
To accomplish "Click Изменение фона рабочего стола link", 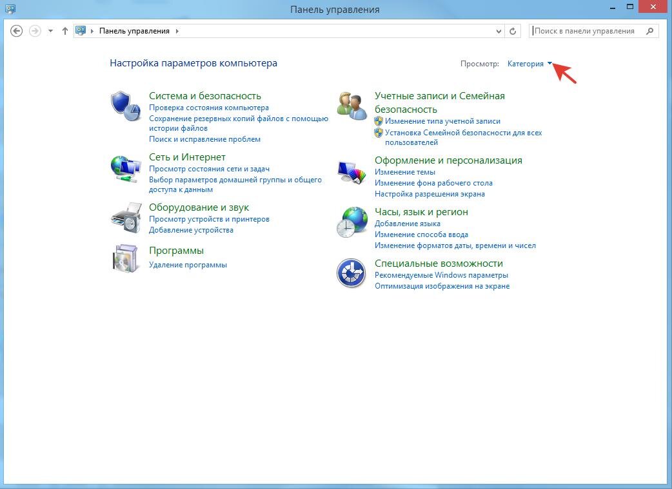I will 433,183.
